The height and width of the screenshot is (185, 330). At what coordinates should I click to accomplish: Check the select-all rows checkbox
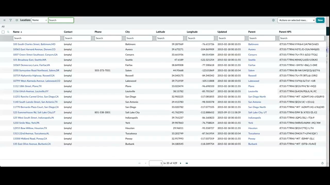coord(3,32)
